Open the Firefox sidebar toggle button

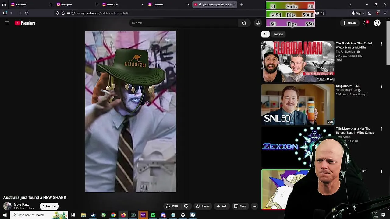(5, 13)
